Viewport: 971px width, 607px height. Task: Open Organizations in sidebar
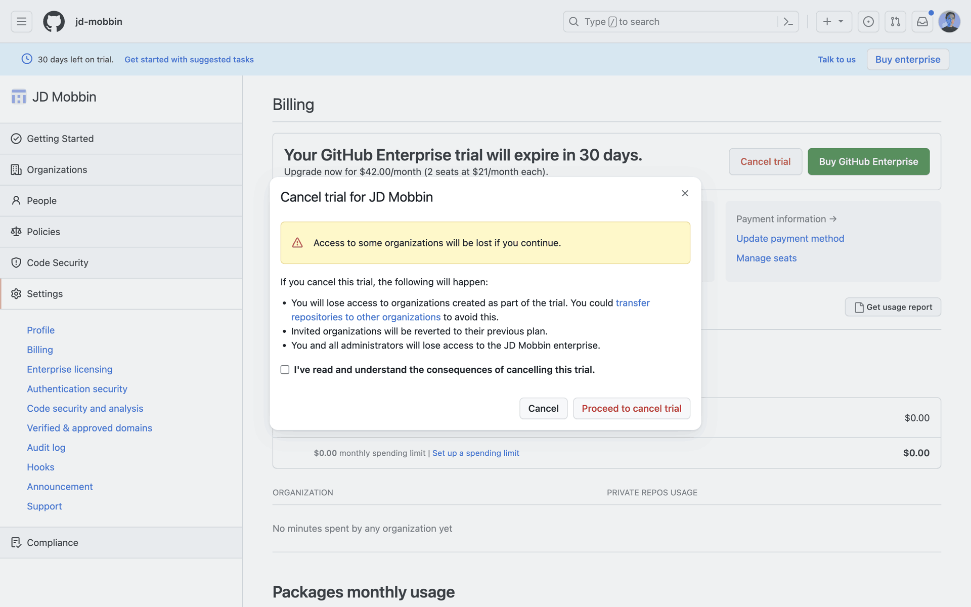[x=121, y=169]
